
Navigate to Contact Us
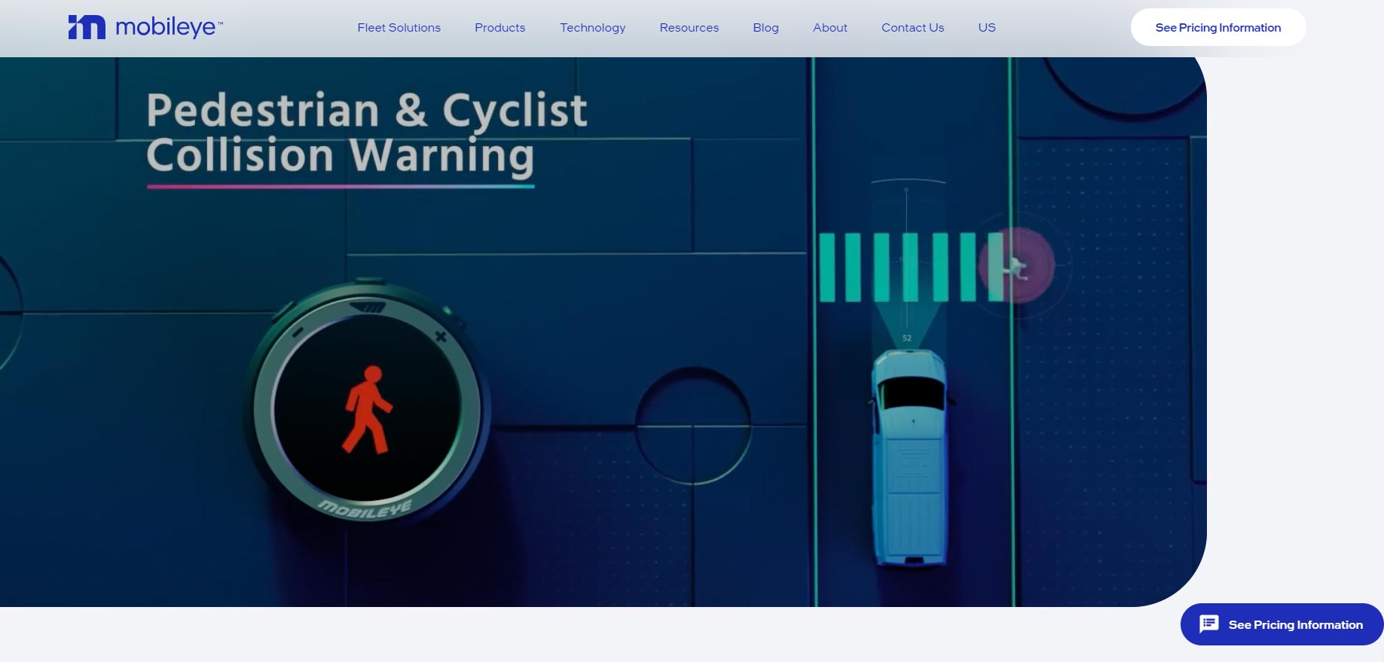[912, 28]
